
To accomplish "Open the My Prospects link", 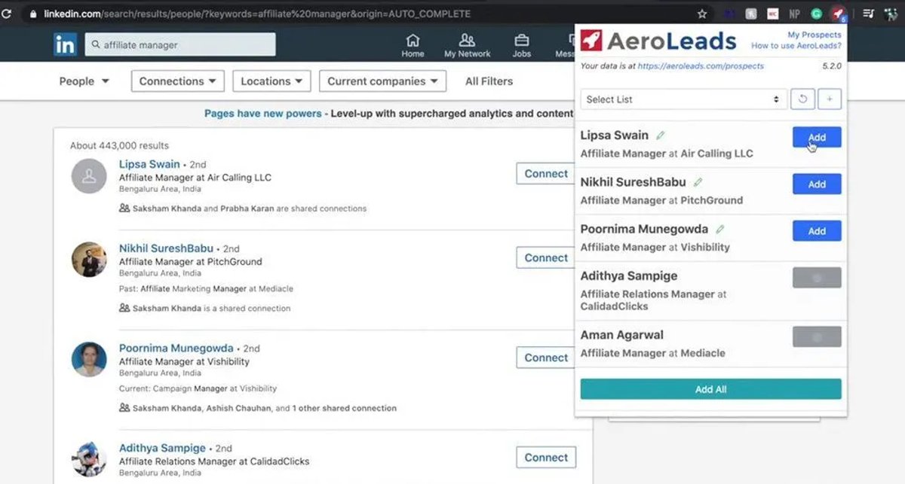I will coord(814,35).
